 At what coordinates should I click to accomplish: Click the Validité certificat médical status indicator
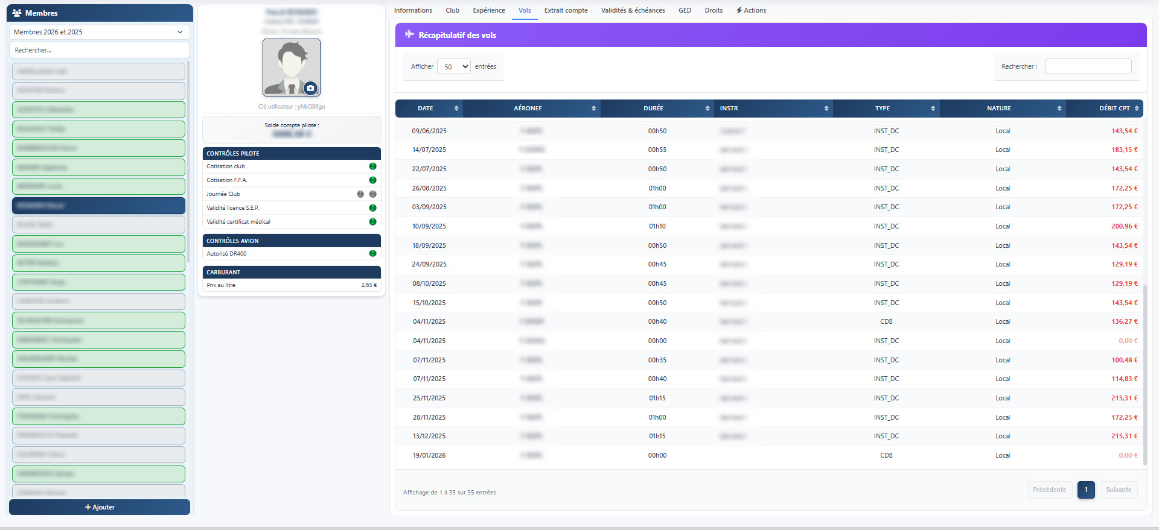coord(372,222)
